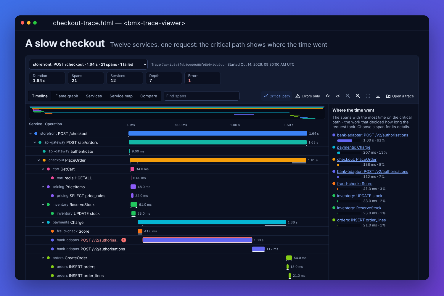Toggle Errors only filter
The image size is (444, 296).
click(308, 96)
